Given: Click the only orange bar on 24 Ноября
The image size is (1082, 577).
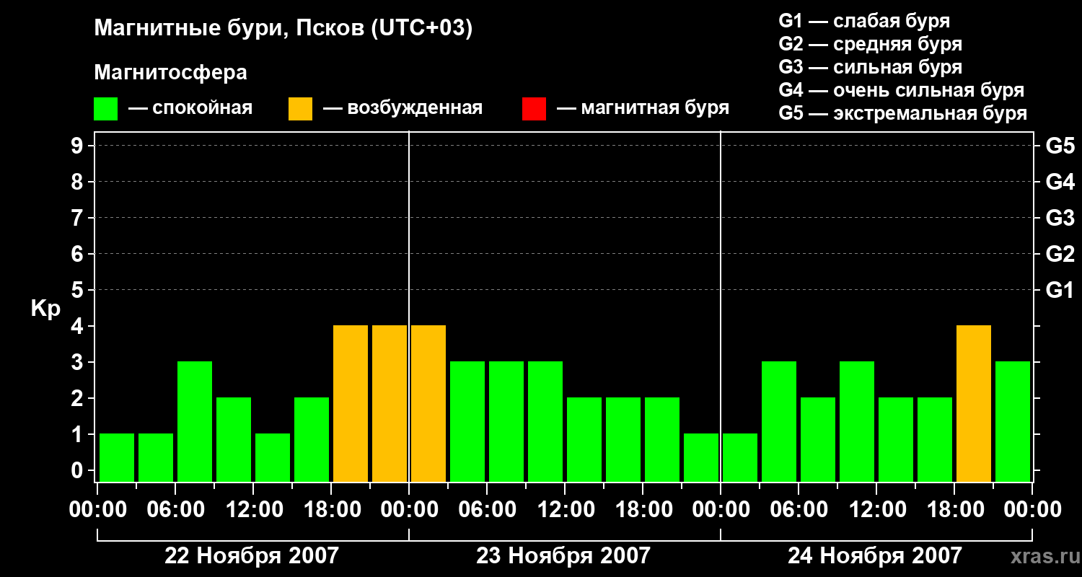Looking at the screenshot, I should 974,403.
